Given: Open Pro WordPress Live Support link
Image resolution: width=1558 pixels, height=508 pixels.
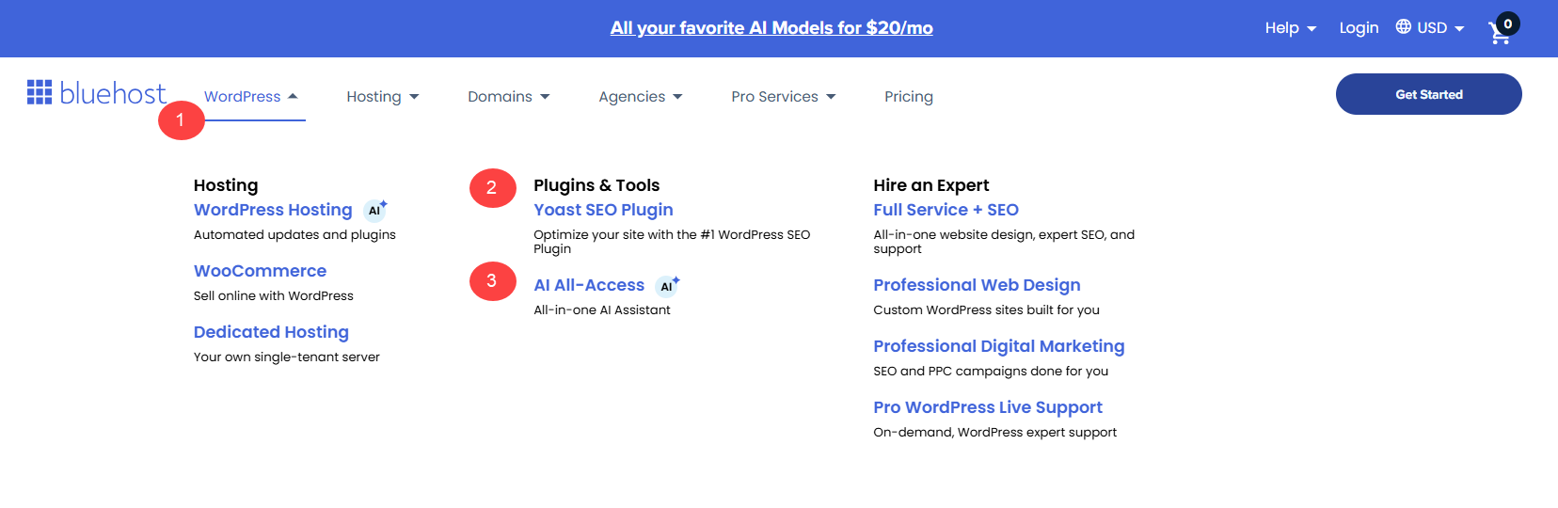Looking at the screenshot, I should coord(988,407).
